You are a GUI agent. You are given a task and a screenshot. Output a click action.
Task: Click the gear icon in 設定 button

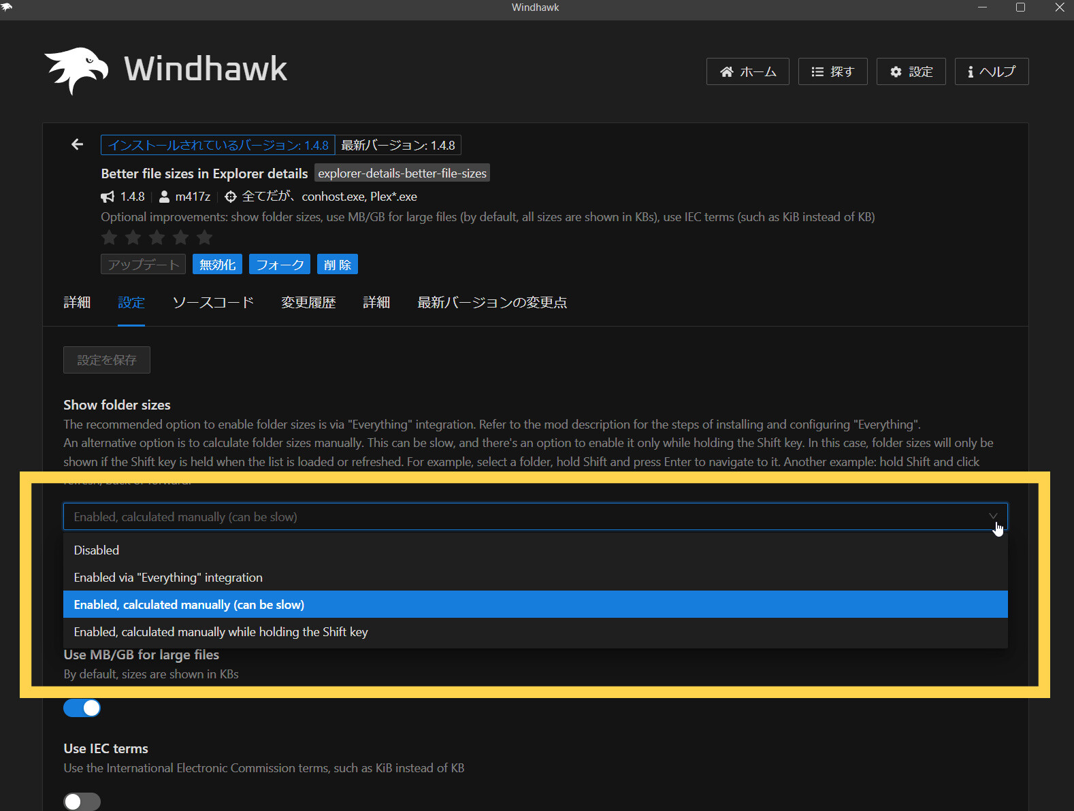click(x=896, y=71)
